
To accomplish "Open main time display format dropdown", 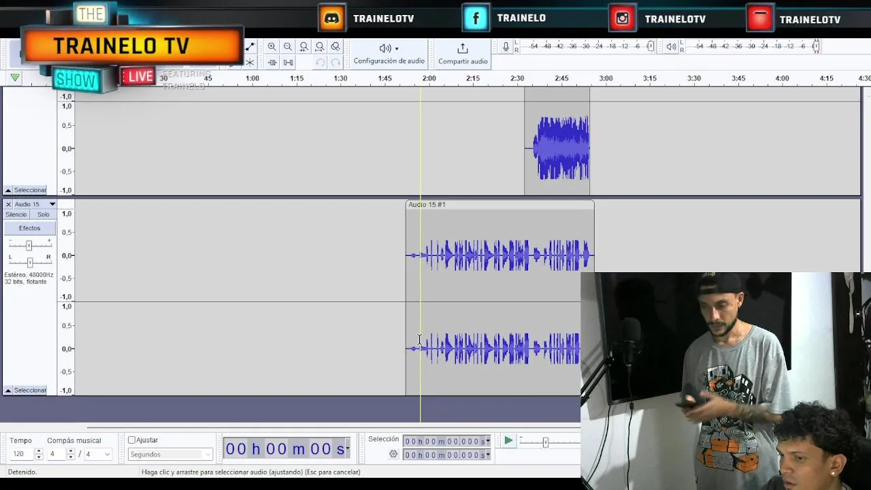I will [x=348, y=448].
